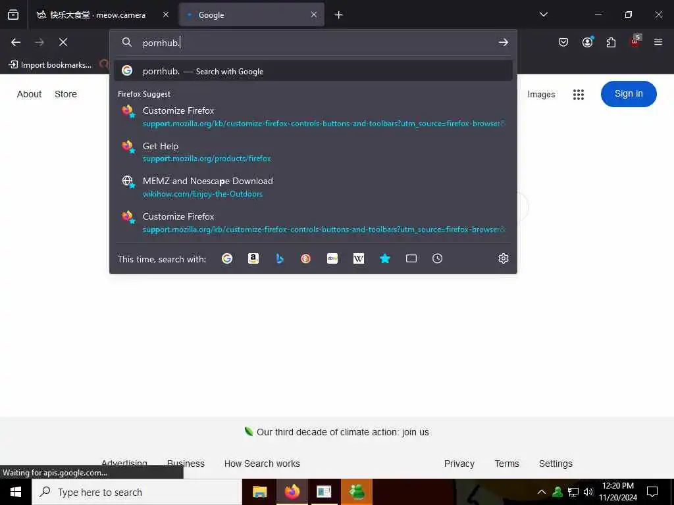The height and width of the screenshot is (505, 674).
Task: Expand the list all tabs chevron
Action: [x=543, y=14]
